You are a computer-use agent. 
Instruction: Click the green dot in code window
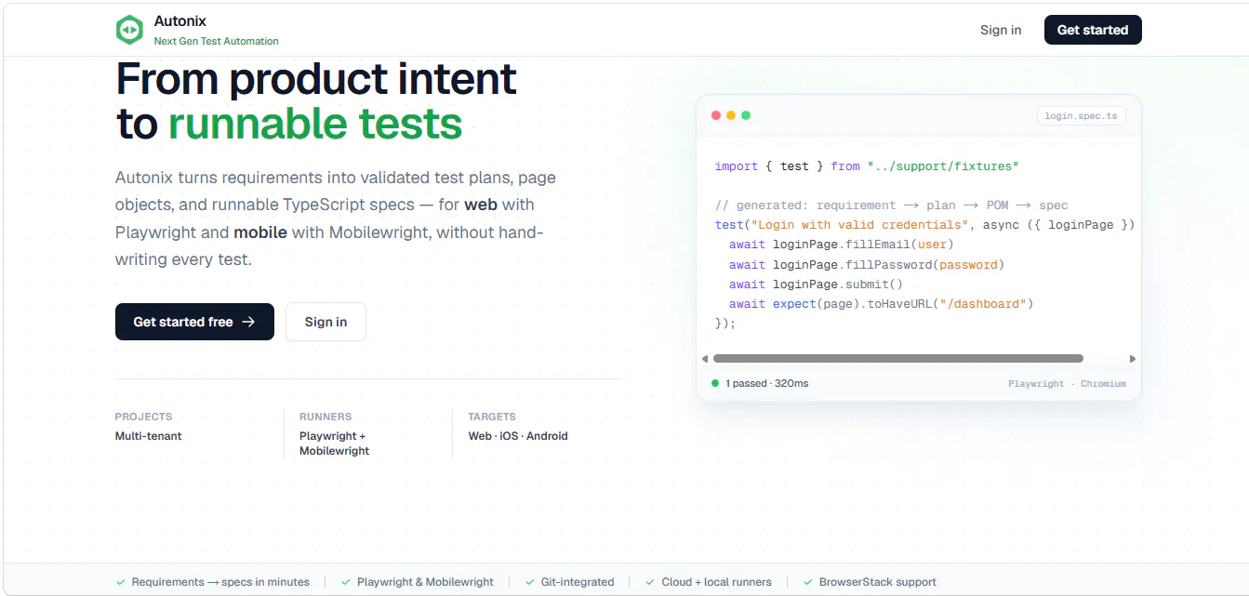tap(746, 115)
